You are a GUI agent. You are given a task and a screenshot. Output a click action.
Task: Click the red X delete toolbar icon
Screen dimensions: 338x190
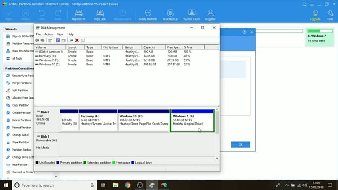[77, 40]
